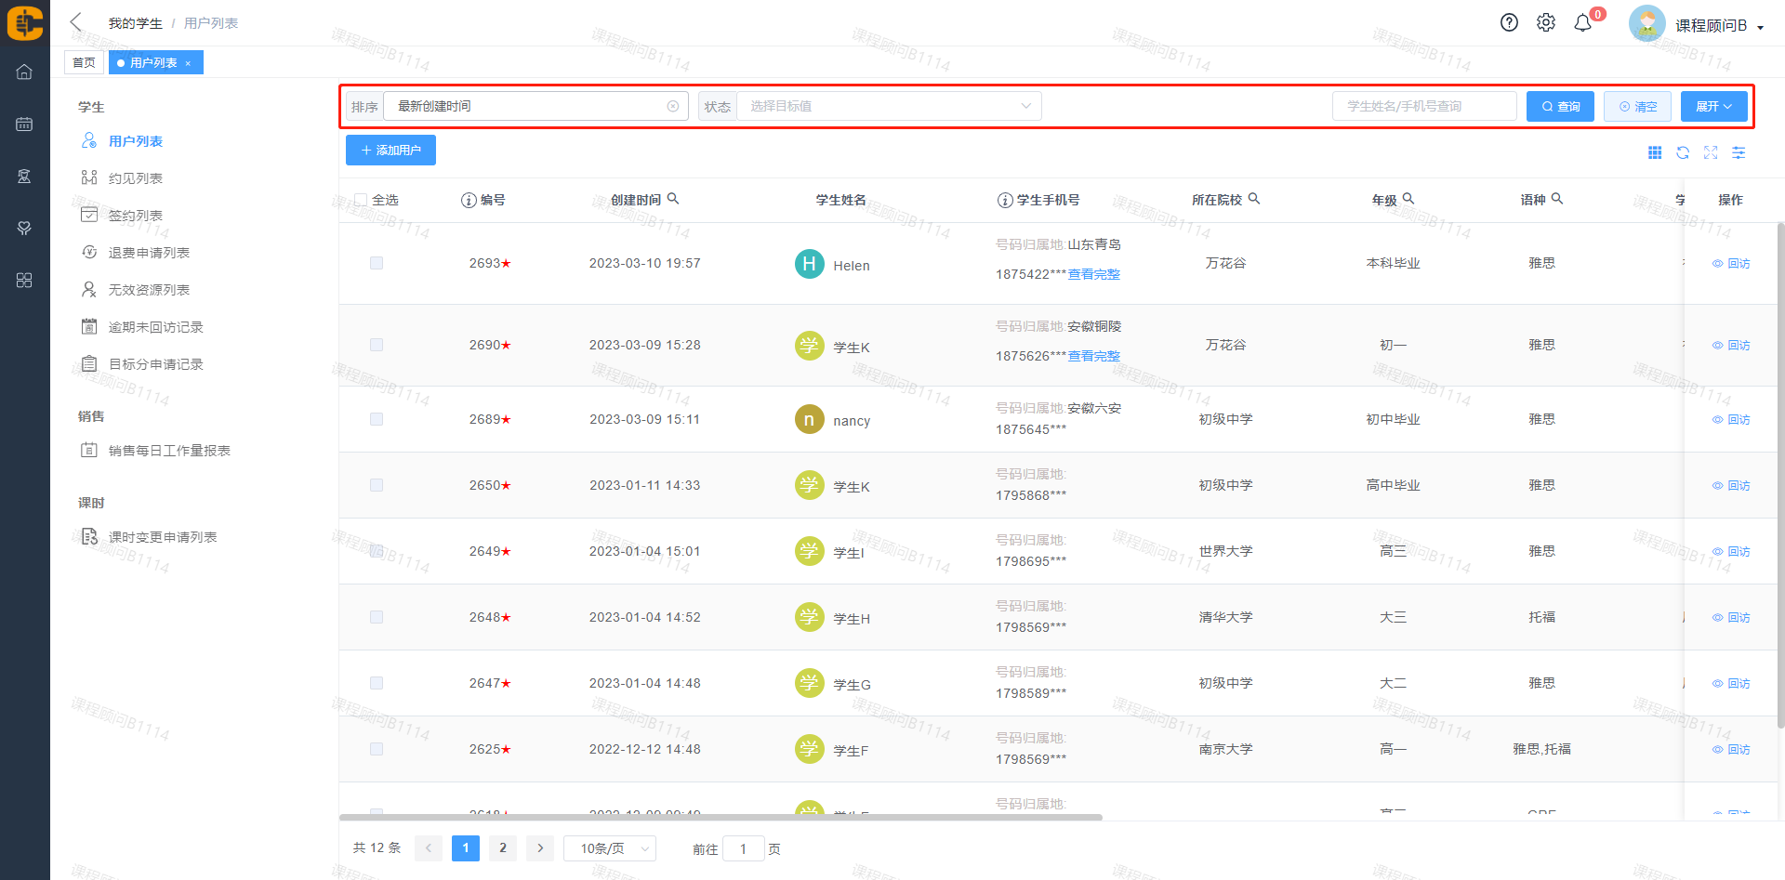Screen dimensions: 1785x880
Task: Open the 状态 dropdown selector
Action: 888,107
